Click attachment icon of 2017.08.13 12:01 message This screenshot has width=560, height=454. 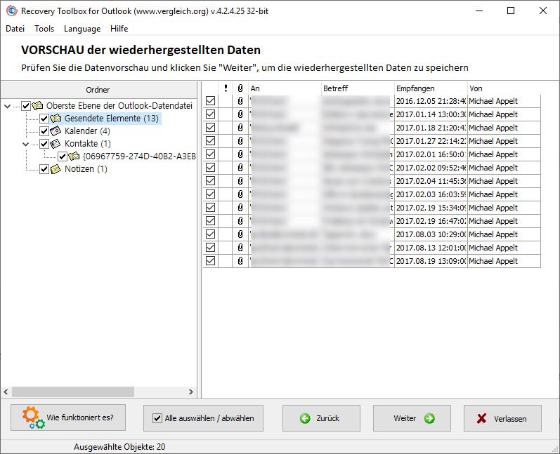[x=240, y=248]
